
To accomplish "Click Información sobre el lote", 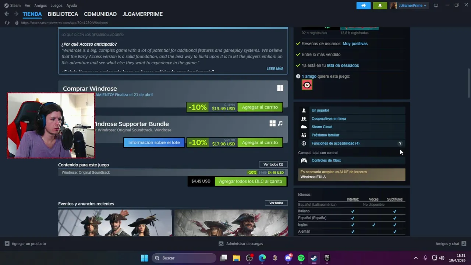I will point(154,142).
